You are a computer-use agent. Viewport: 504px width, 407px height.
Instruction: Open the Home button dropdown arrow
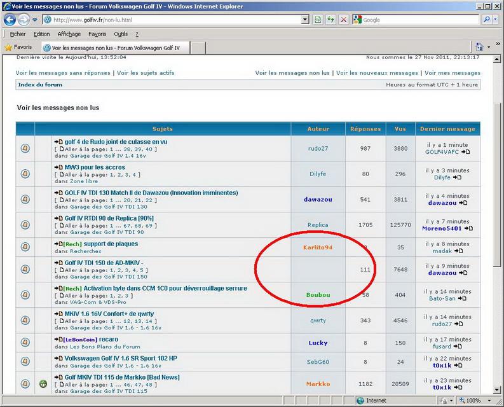click(489, 47)
